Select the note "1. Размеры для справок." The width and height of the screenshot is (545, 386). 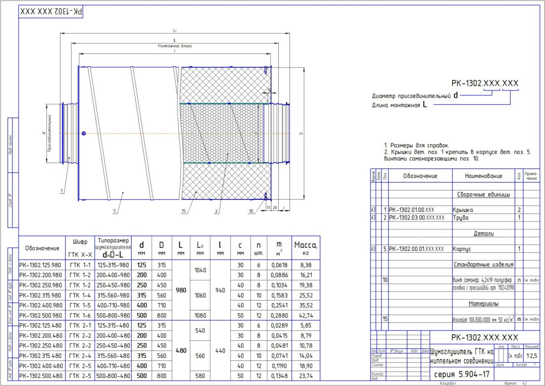(417, 145)
